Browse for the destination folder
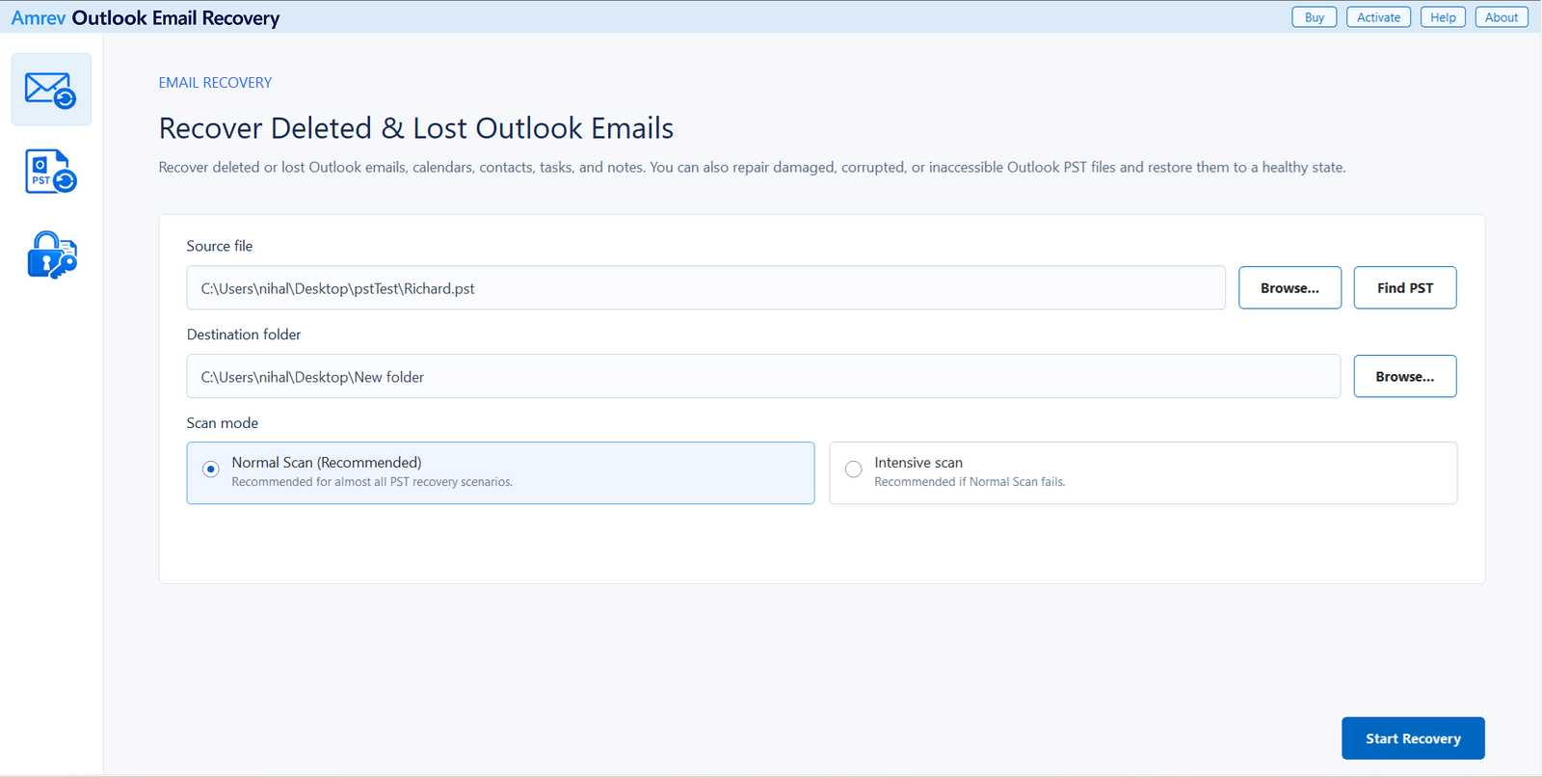Screen dimensions: 1542x778 click(x=1405, y=377)
